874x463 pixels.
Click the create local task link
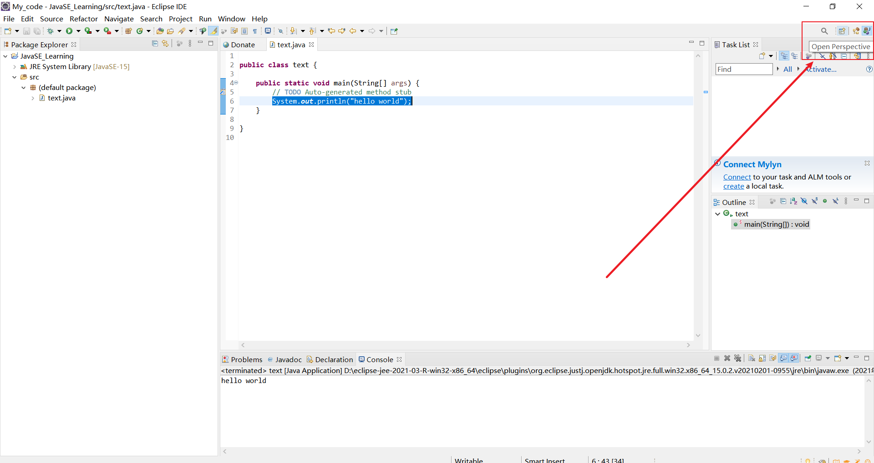pos(734,186)
